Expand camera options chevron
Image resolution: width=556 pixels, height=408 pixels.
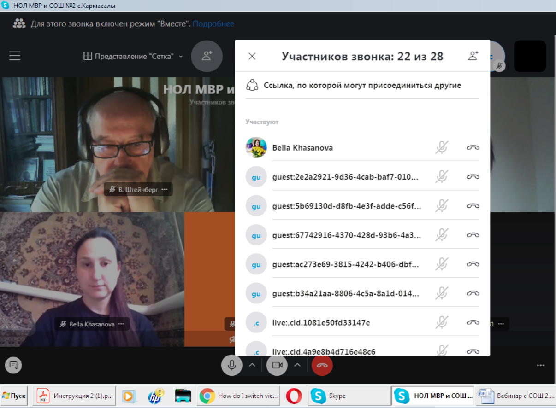pos(297,365)
